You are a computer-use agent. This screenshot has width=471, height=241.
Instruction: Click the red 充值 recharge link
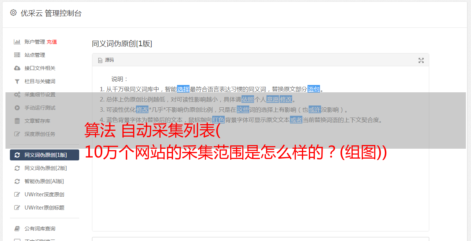click(52, 42)
